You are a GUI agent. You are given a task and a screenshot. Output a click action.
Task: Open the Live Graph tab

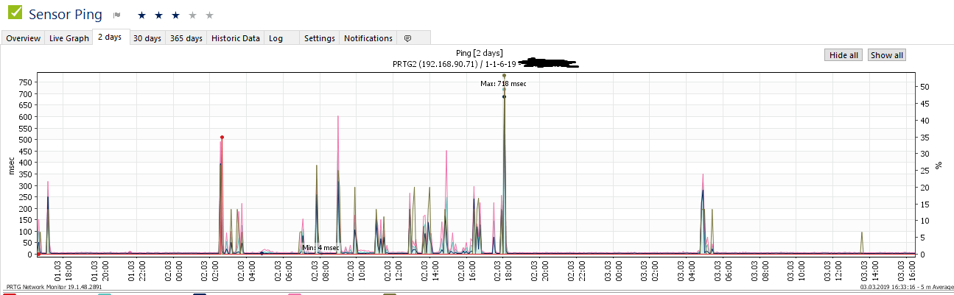(x=69, y=38)
